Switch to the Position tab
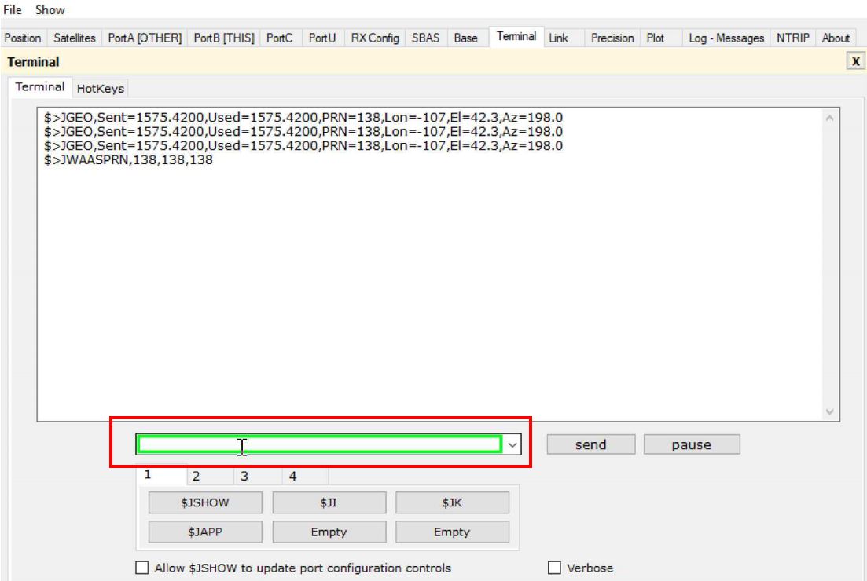 pos(23,38)
